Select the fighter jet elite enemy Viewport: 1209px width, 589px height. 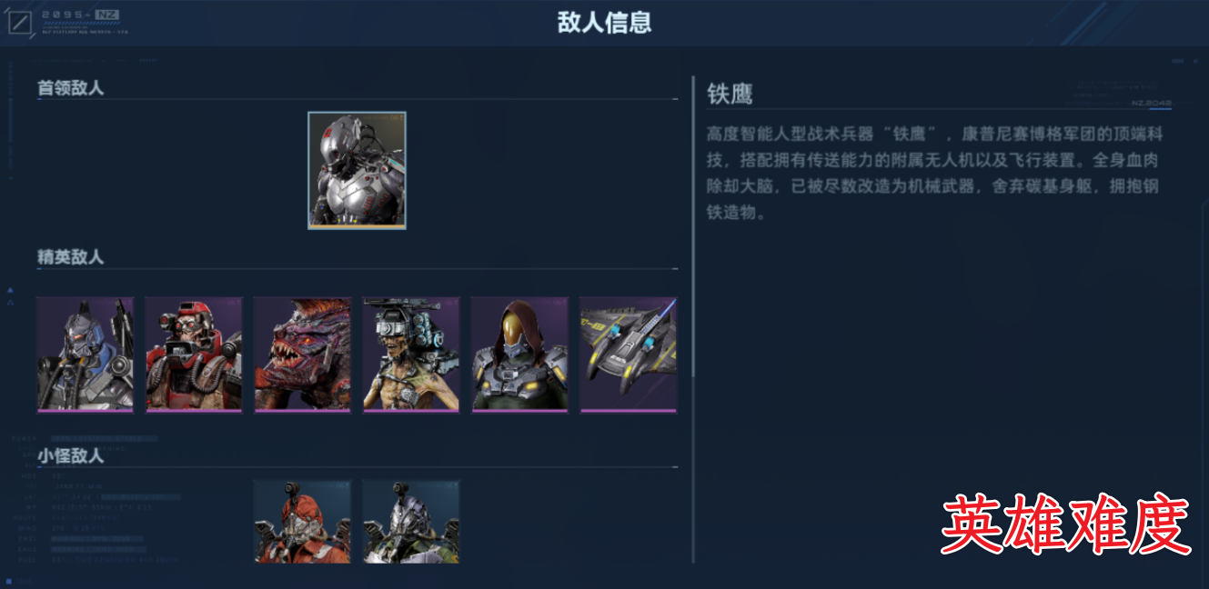point(629,354)
